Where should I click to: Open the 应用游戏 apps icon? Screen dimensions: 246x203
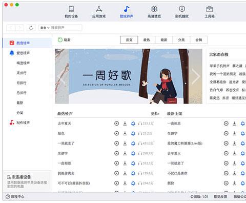(99, 9)
